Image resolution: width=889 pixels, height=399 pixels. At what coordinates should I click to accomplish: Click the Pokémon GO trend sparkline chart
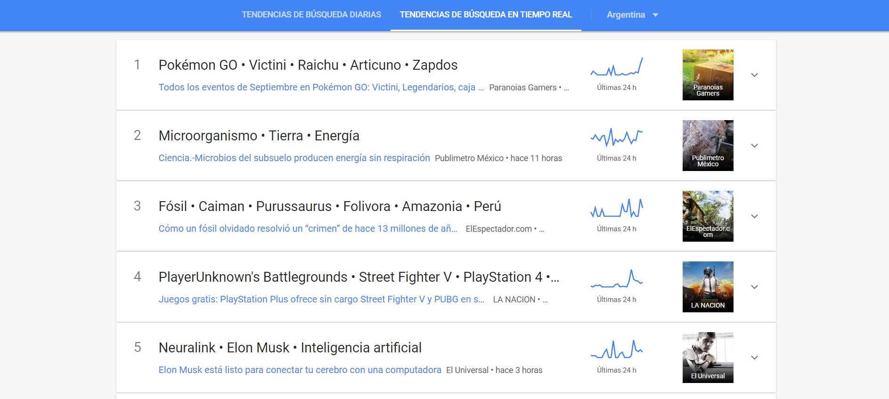[617, 67]
